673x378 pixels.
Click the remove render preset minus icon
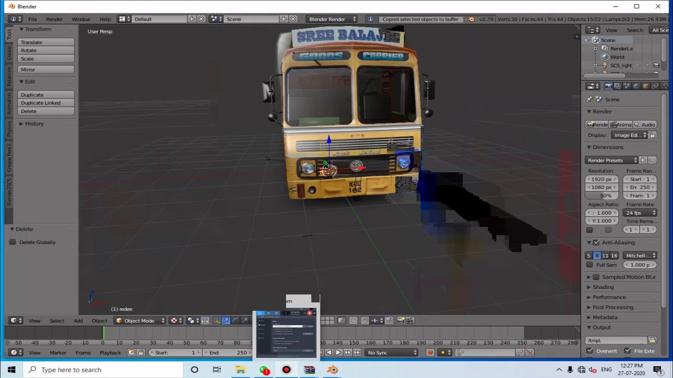pos(652,160)
